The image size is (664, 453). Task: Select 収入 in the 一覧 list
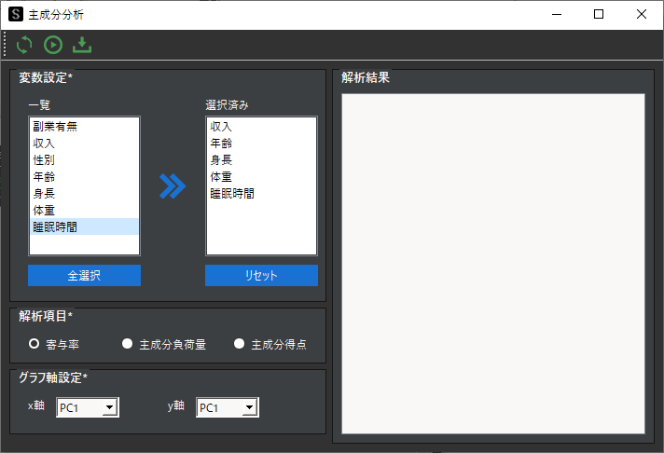84,144
